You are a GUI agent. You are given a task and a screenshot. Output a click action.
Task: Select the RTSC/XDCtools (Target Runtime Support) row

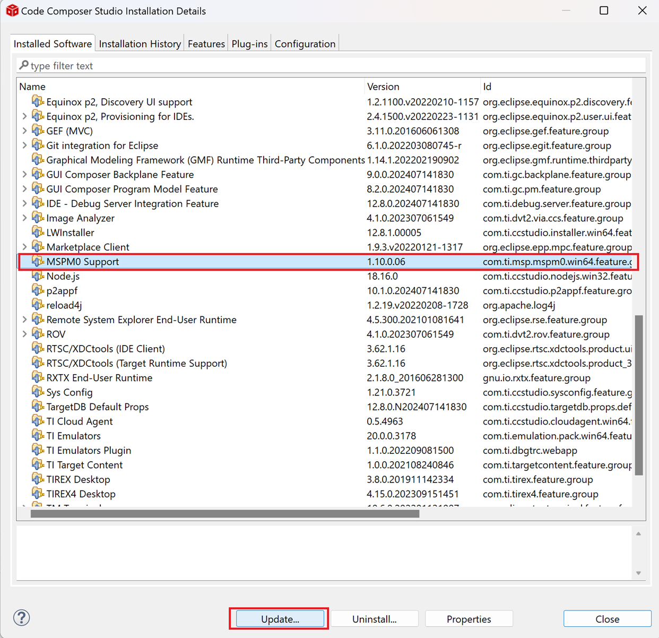pyautogui.click(x=325, y=363)
